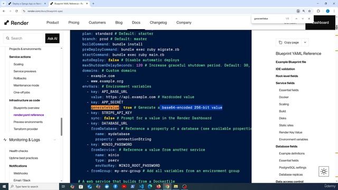Screen dimensions: 338x190
Task: Open the tab search dropdown
Action: pos(3,4)
